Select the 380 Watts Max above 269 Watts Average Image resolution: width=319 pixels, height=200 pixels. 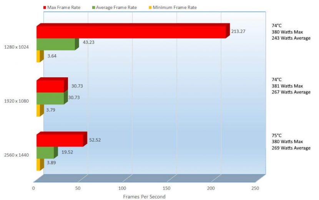287,142
